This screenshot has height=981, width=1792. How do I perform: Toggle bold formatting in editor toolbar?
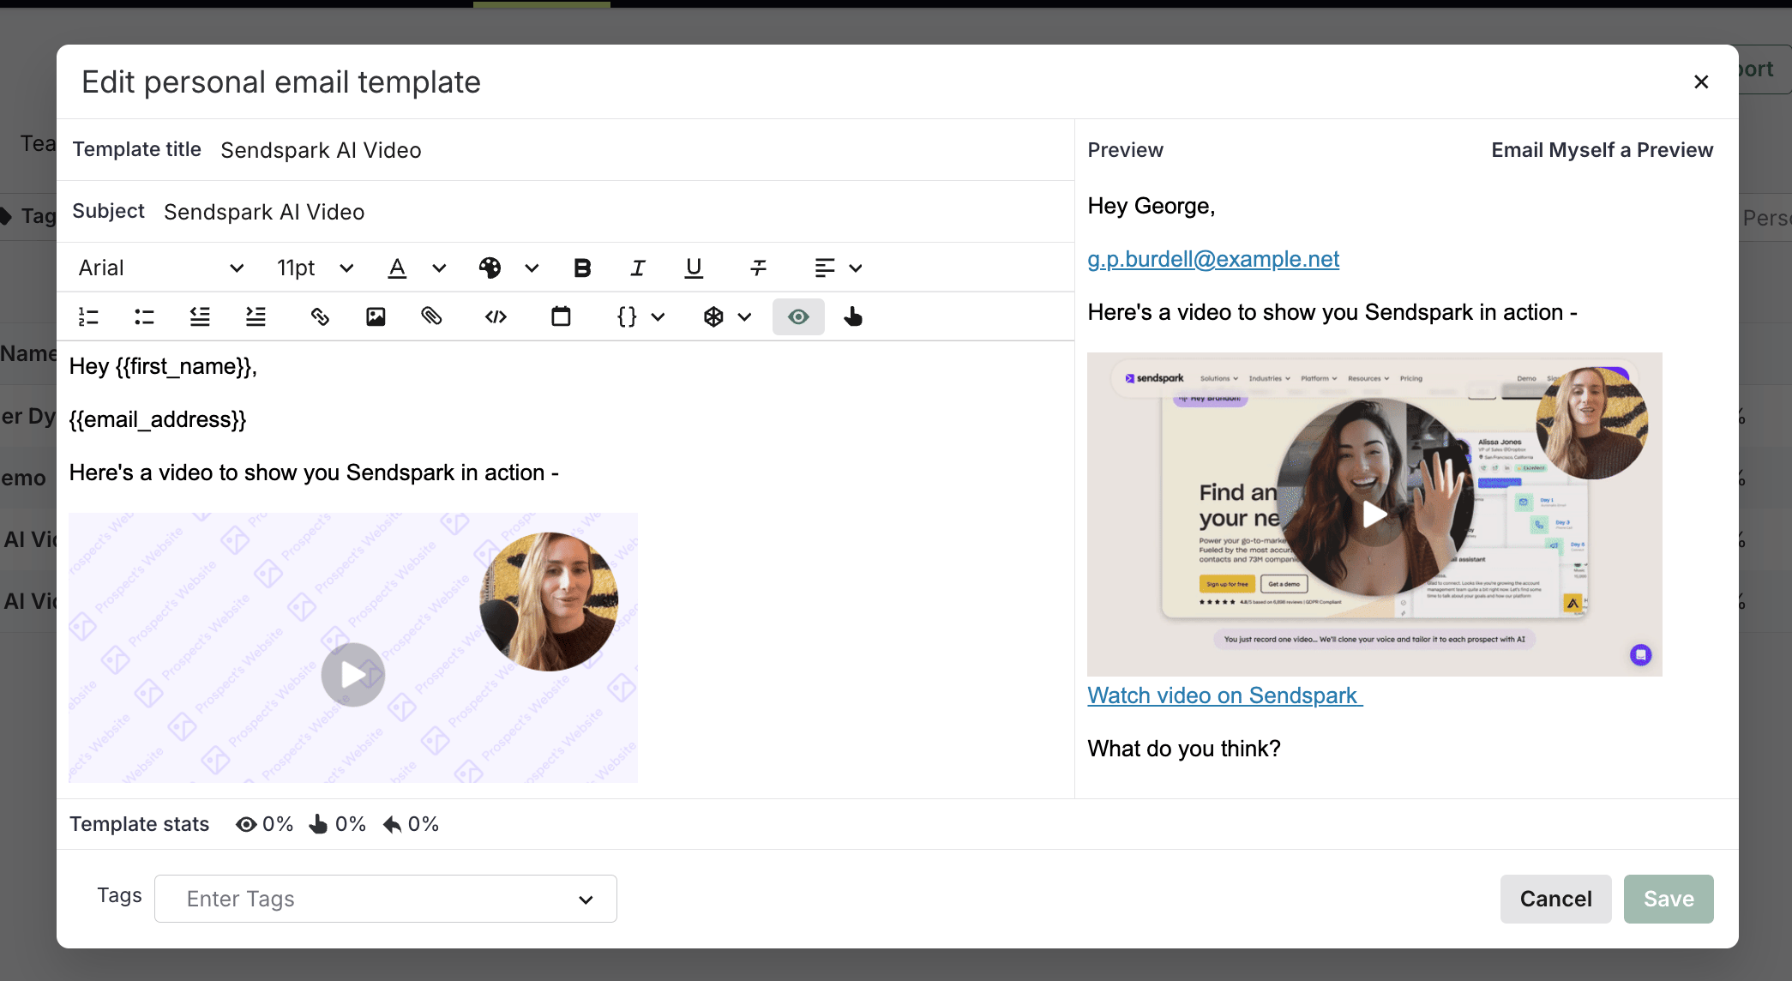click(x=582, y=268)
